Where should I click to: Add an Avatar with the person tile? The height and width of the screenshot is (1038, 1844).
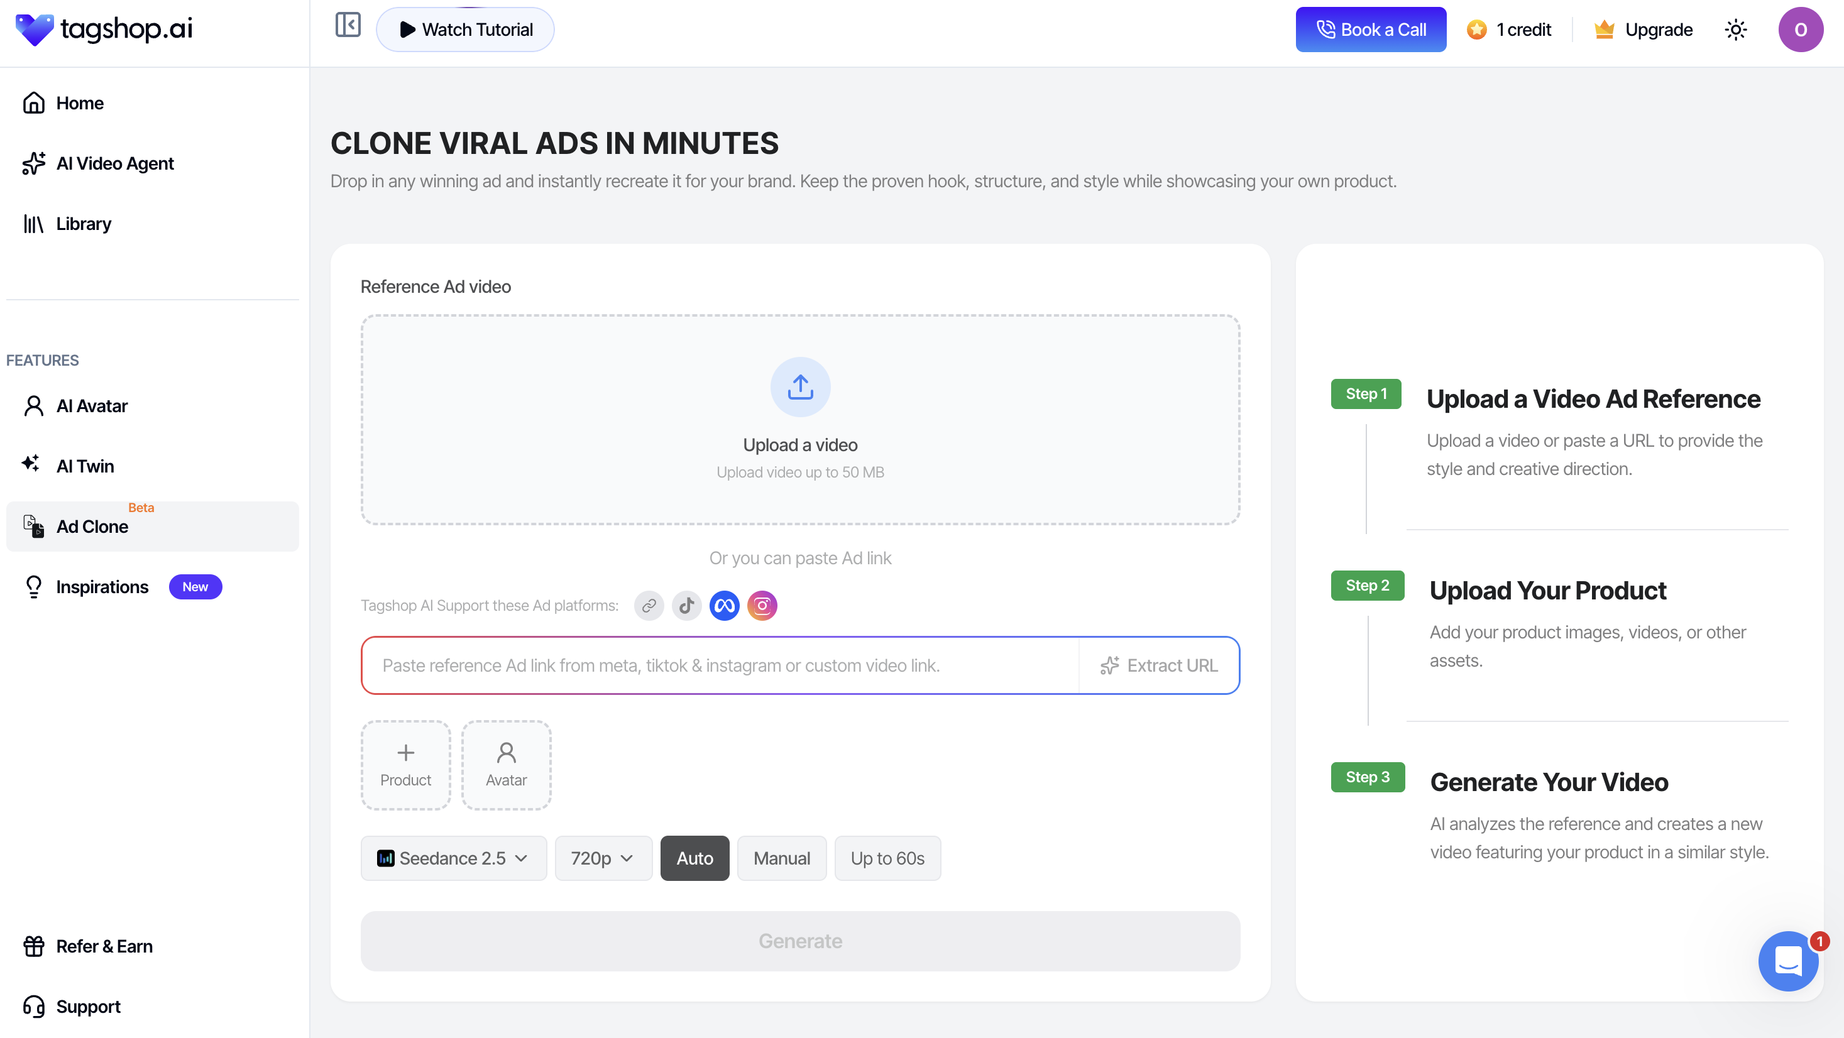[x=506, y=765]
